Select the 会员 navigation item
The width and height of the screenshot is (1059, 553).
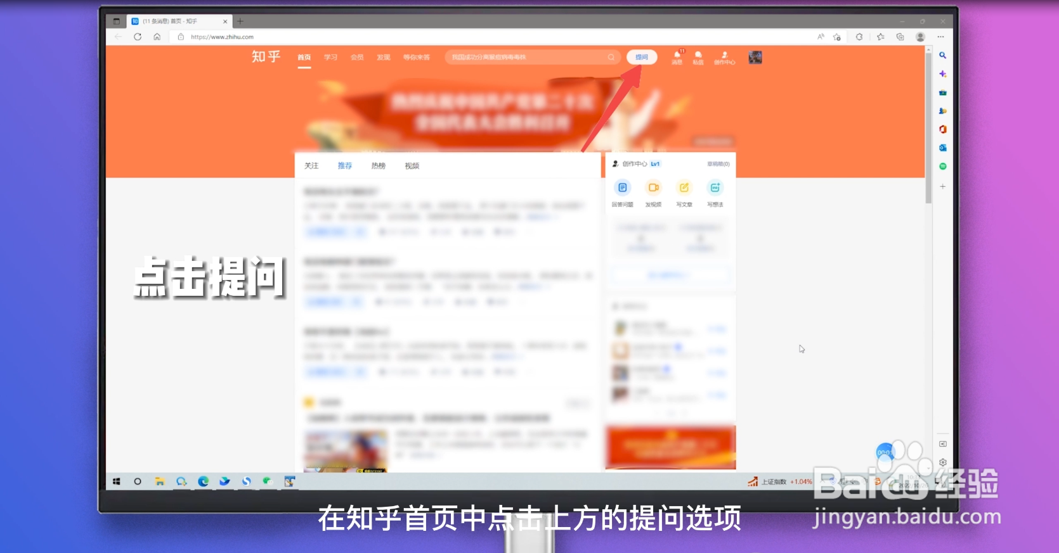pos(357,57)
